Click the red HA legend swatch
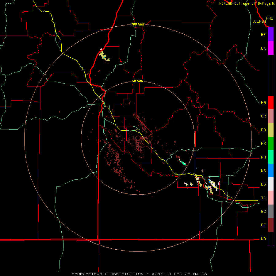 pos(271,102)
